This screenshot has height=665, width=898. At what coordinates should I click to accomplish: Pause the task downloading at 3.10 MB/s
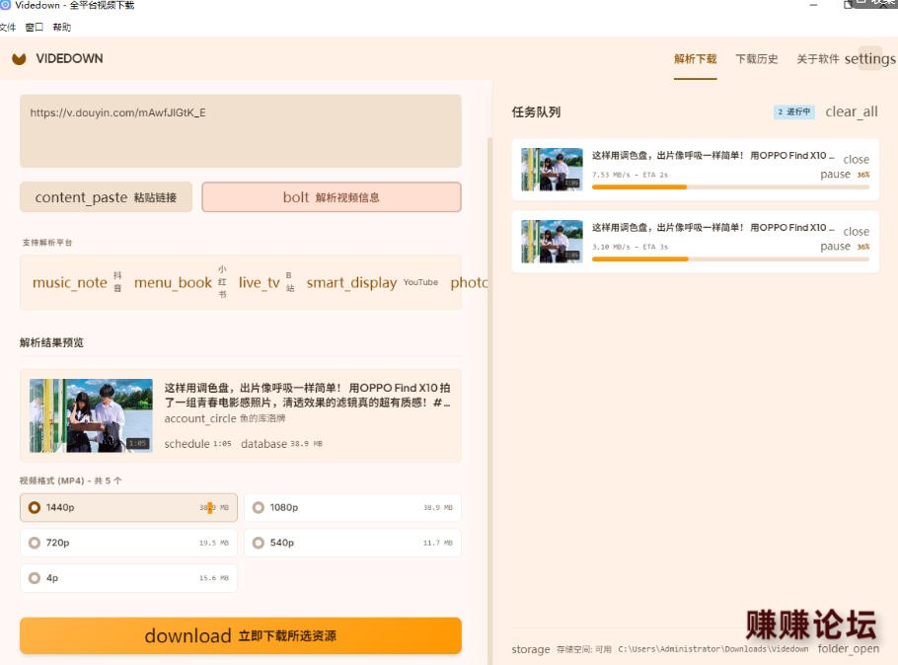click(x=835, y=247)
